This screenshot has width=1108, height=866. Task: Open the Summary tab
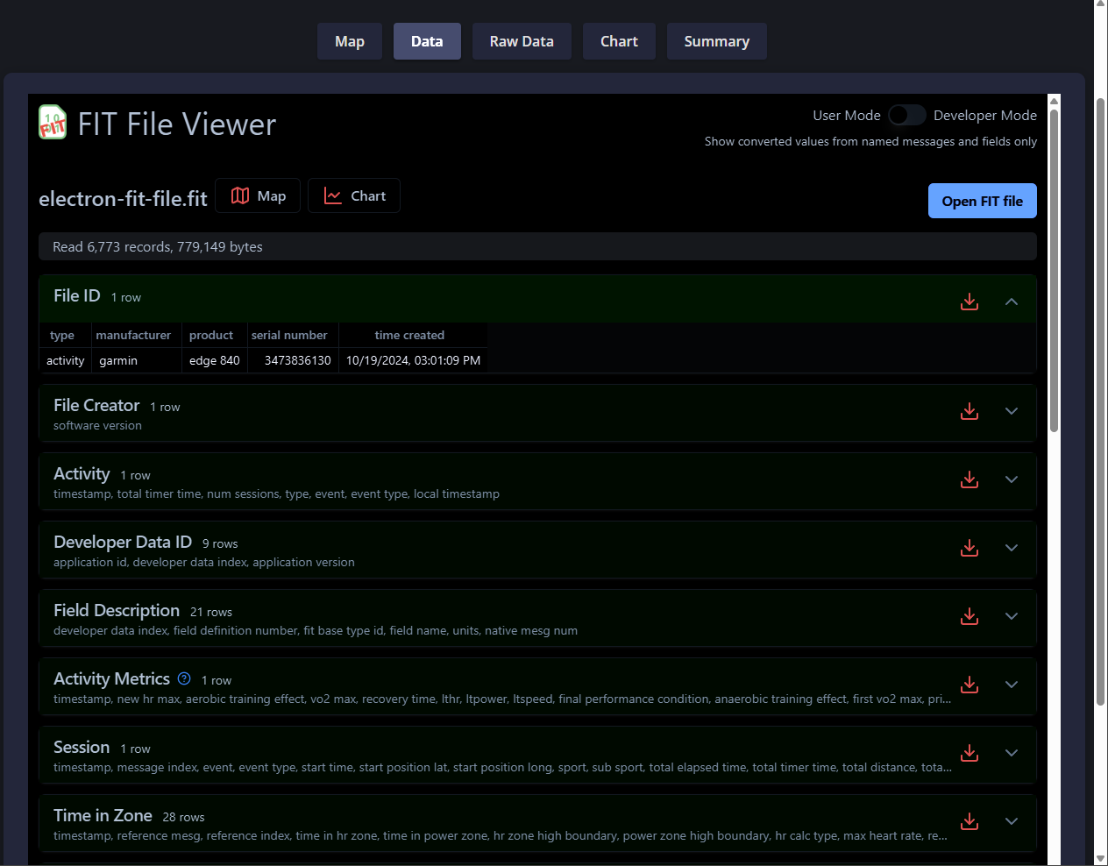coord(716,41)
